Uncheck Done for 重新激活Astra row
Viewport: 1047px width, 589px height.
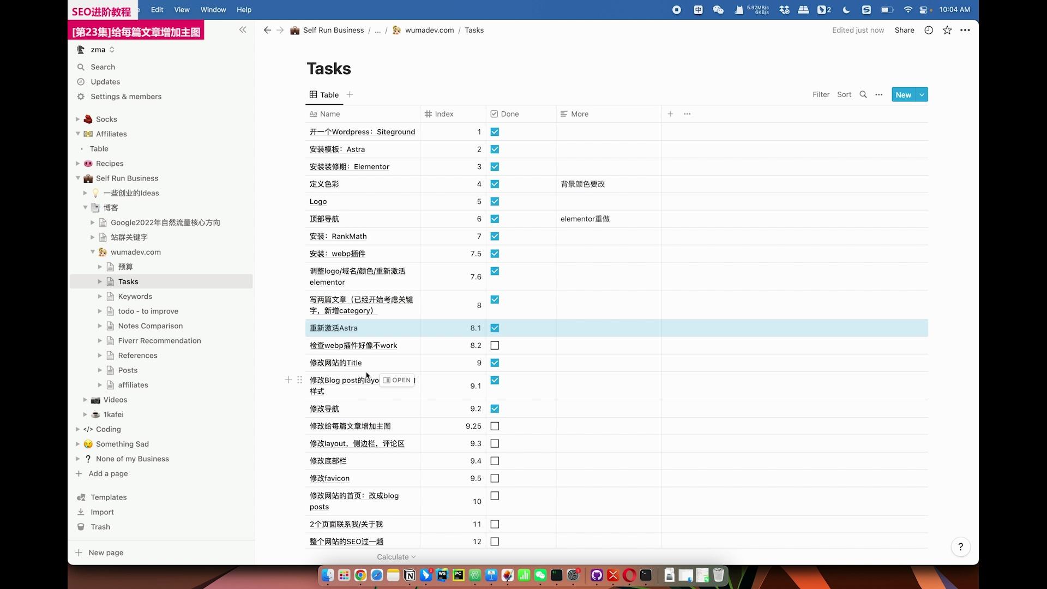coord(495,328)
